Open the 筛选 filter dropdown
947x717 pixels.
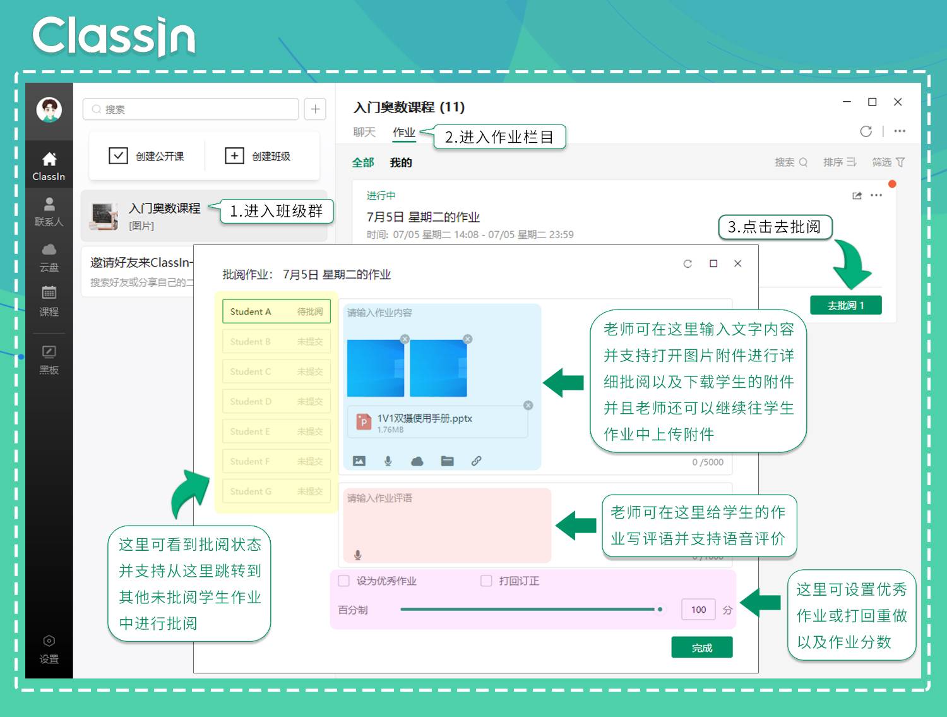[888, 162]
